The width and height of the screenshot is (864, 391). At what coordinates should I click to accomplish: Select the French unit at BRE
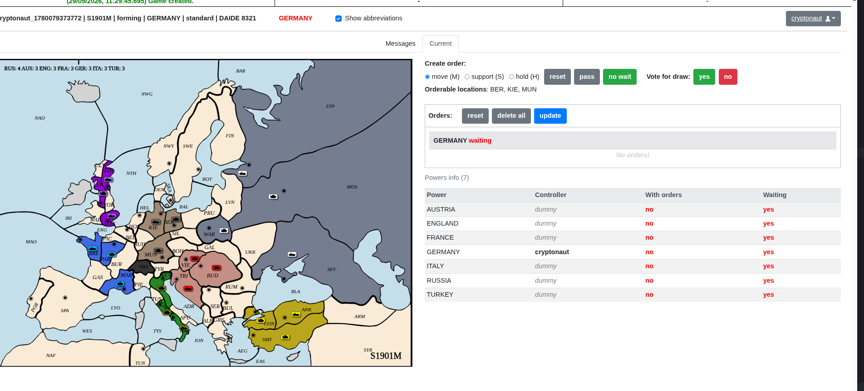click(93, 248)
